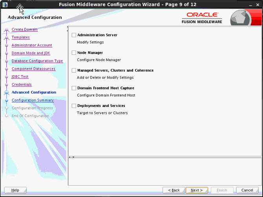Click the Help button
The width and height of the screenshot is (263, 197).
click(x=15, y=190)
